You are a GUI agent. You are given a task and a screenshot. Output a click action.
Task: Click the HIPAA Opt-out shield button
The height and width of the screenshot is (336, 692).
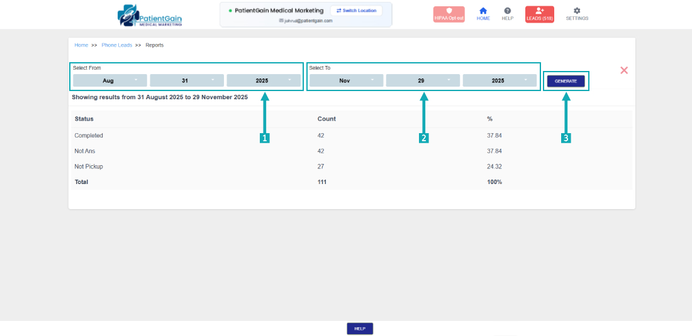point(449,14)
